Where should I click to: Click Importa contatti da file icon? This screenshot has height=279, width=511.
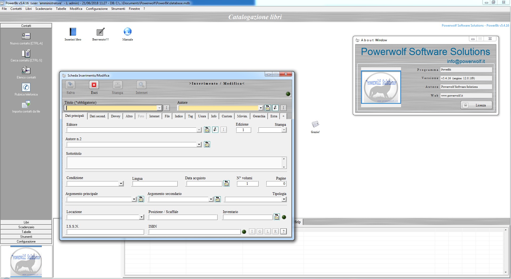click(x=26, y=104)
